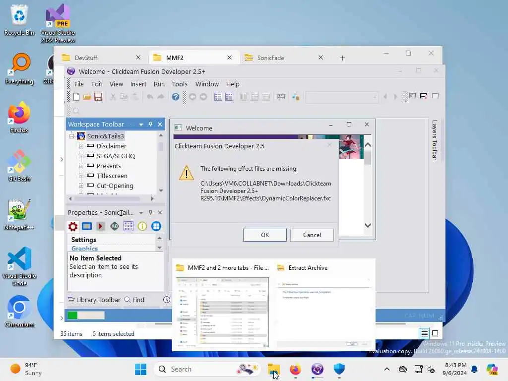Pin the Workspace Toolbar panel

[x=150, y=124]
